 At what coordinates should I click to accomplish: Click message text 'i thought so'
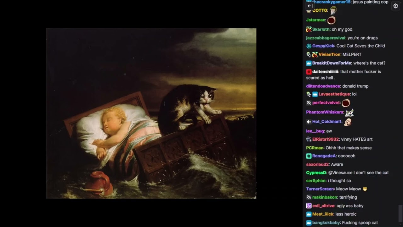click(x=339, y=181)
